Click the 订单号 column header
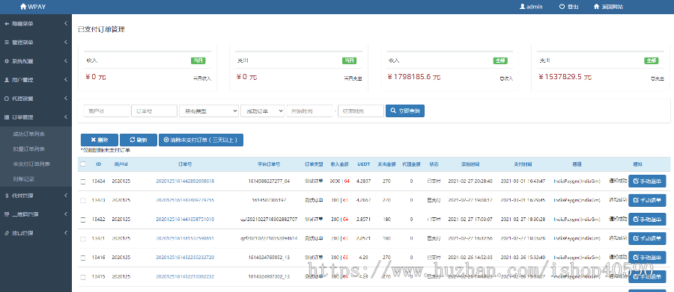Viewport: 674px width, 292px height. point(185,164)
